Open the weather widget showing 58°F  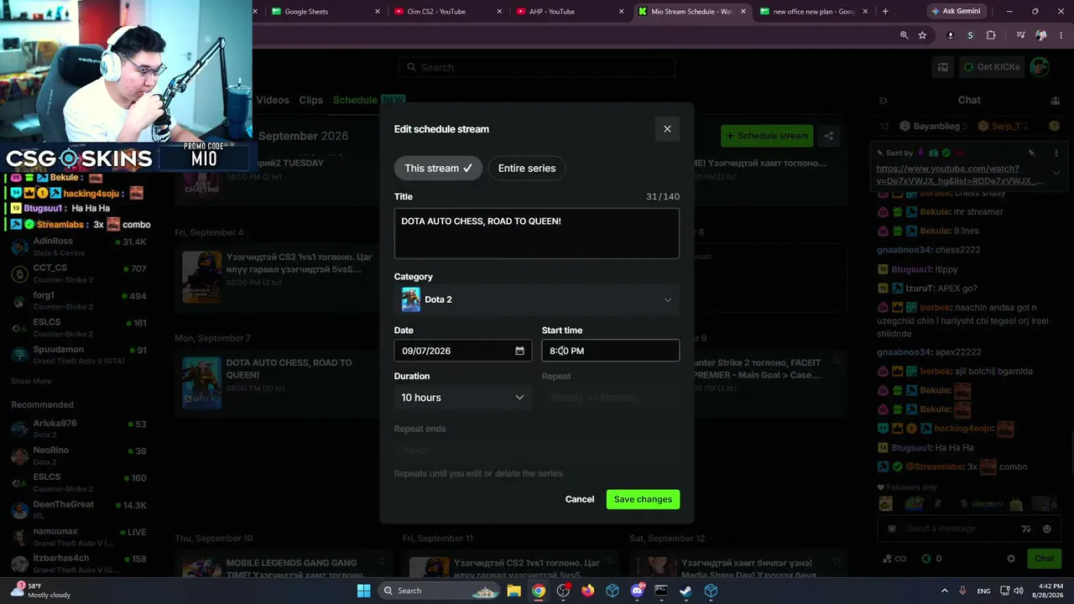pyautogui.click(x=40, y=591)
